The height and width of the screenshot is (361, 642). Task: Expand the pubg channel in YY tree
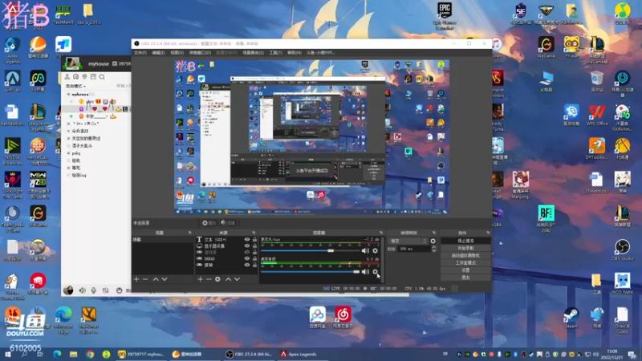pos(68,153)
